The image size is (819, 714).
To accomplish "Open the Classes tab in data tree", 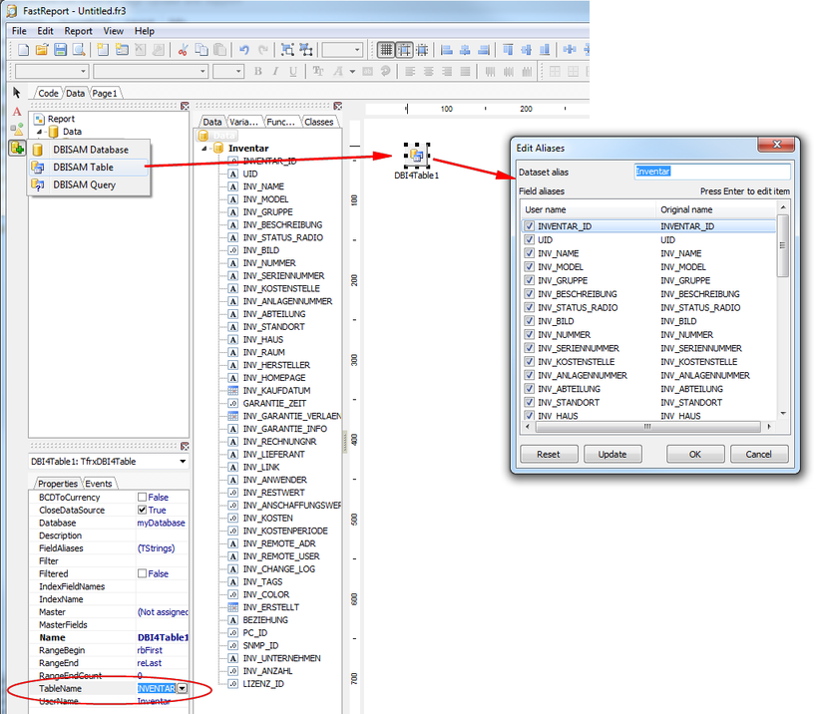I will tap(319, 122).
